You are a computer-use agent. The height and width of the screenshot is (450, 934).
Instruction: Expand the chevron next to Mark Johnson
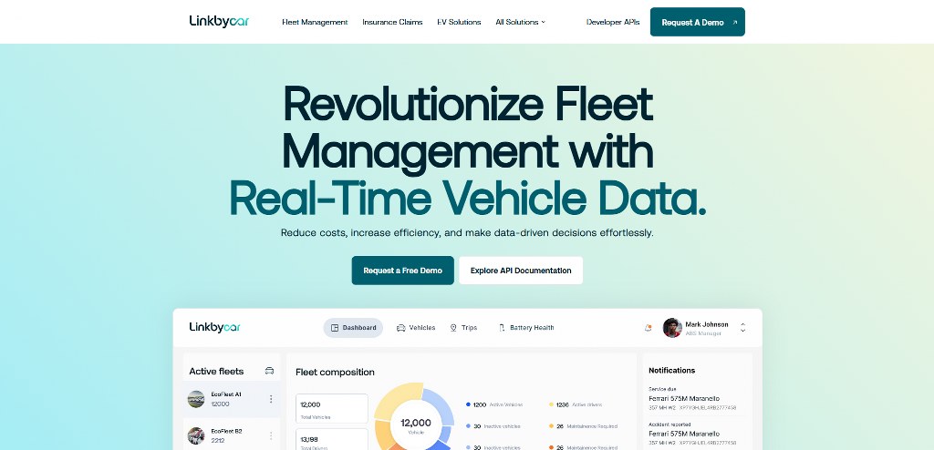(x=742, y=327)
